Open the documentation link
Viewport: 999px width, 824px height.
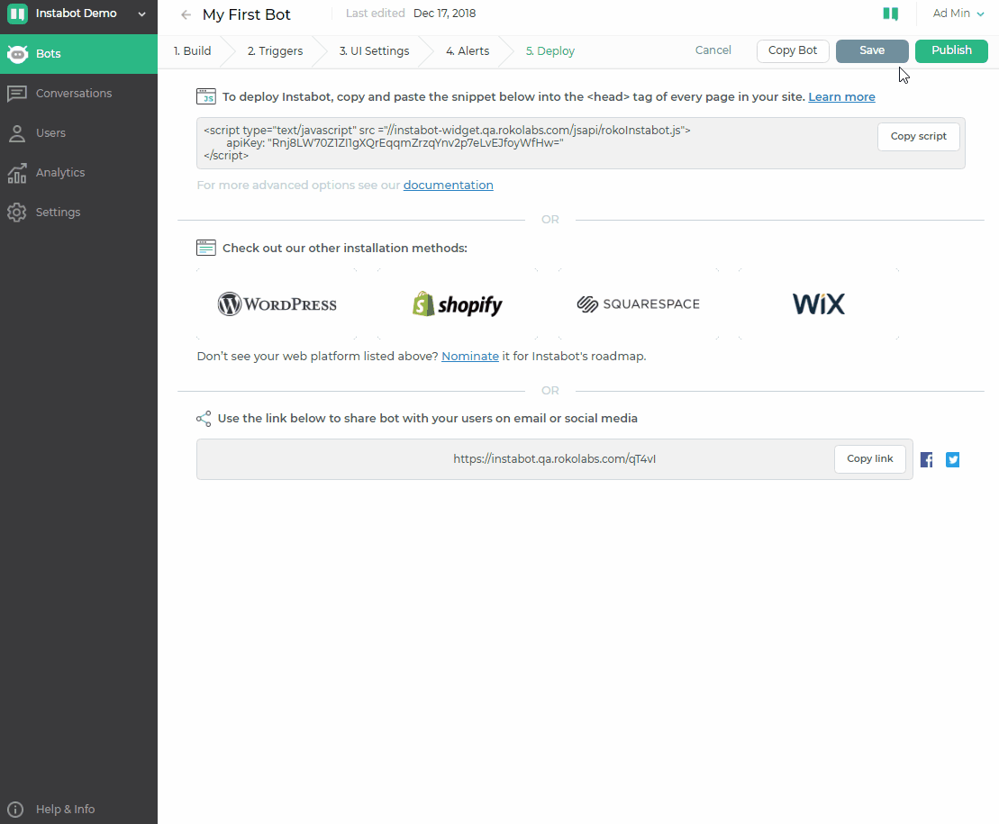448,186
